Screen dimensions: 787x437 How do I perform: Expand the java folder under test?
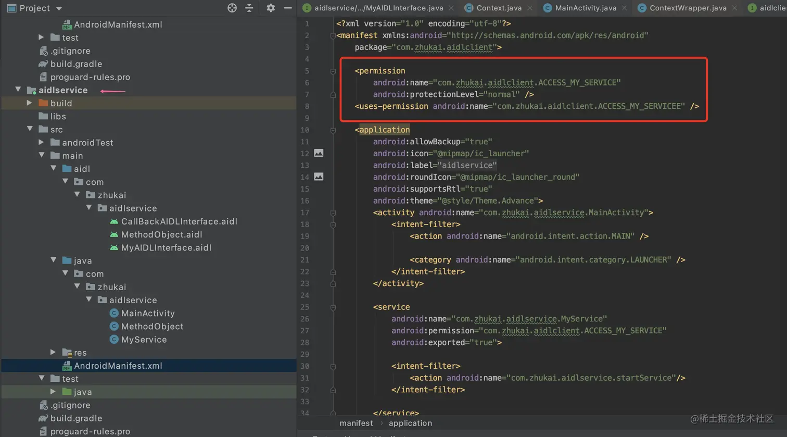54,391
